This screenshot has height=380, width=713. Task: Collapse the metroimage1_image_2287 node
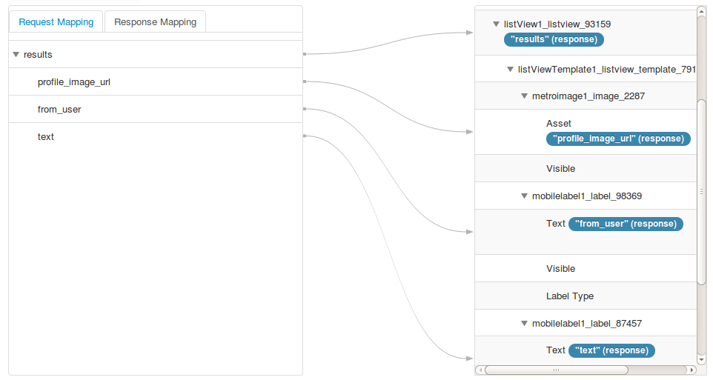coord(524,96)
